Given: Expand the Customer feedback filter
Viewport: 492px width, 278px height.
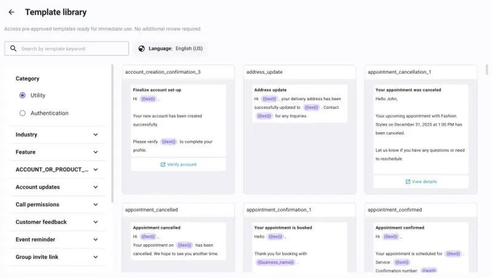Looking at the screenshot, I should [x=57, y=222].
